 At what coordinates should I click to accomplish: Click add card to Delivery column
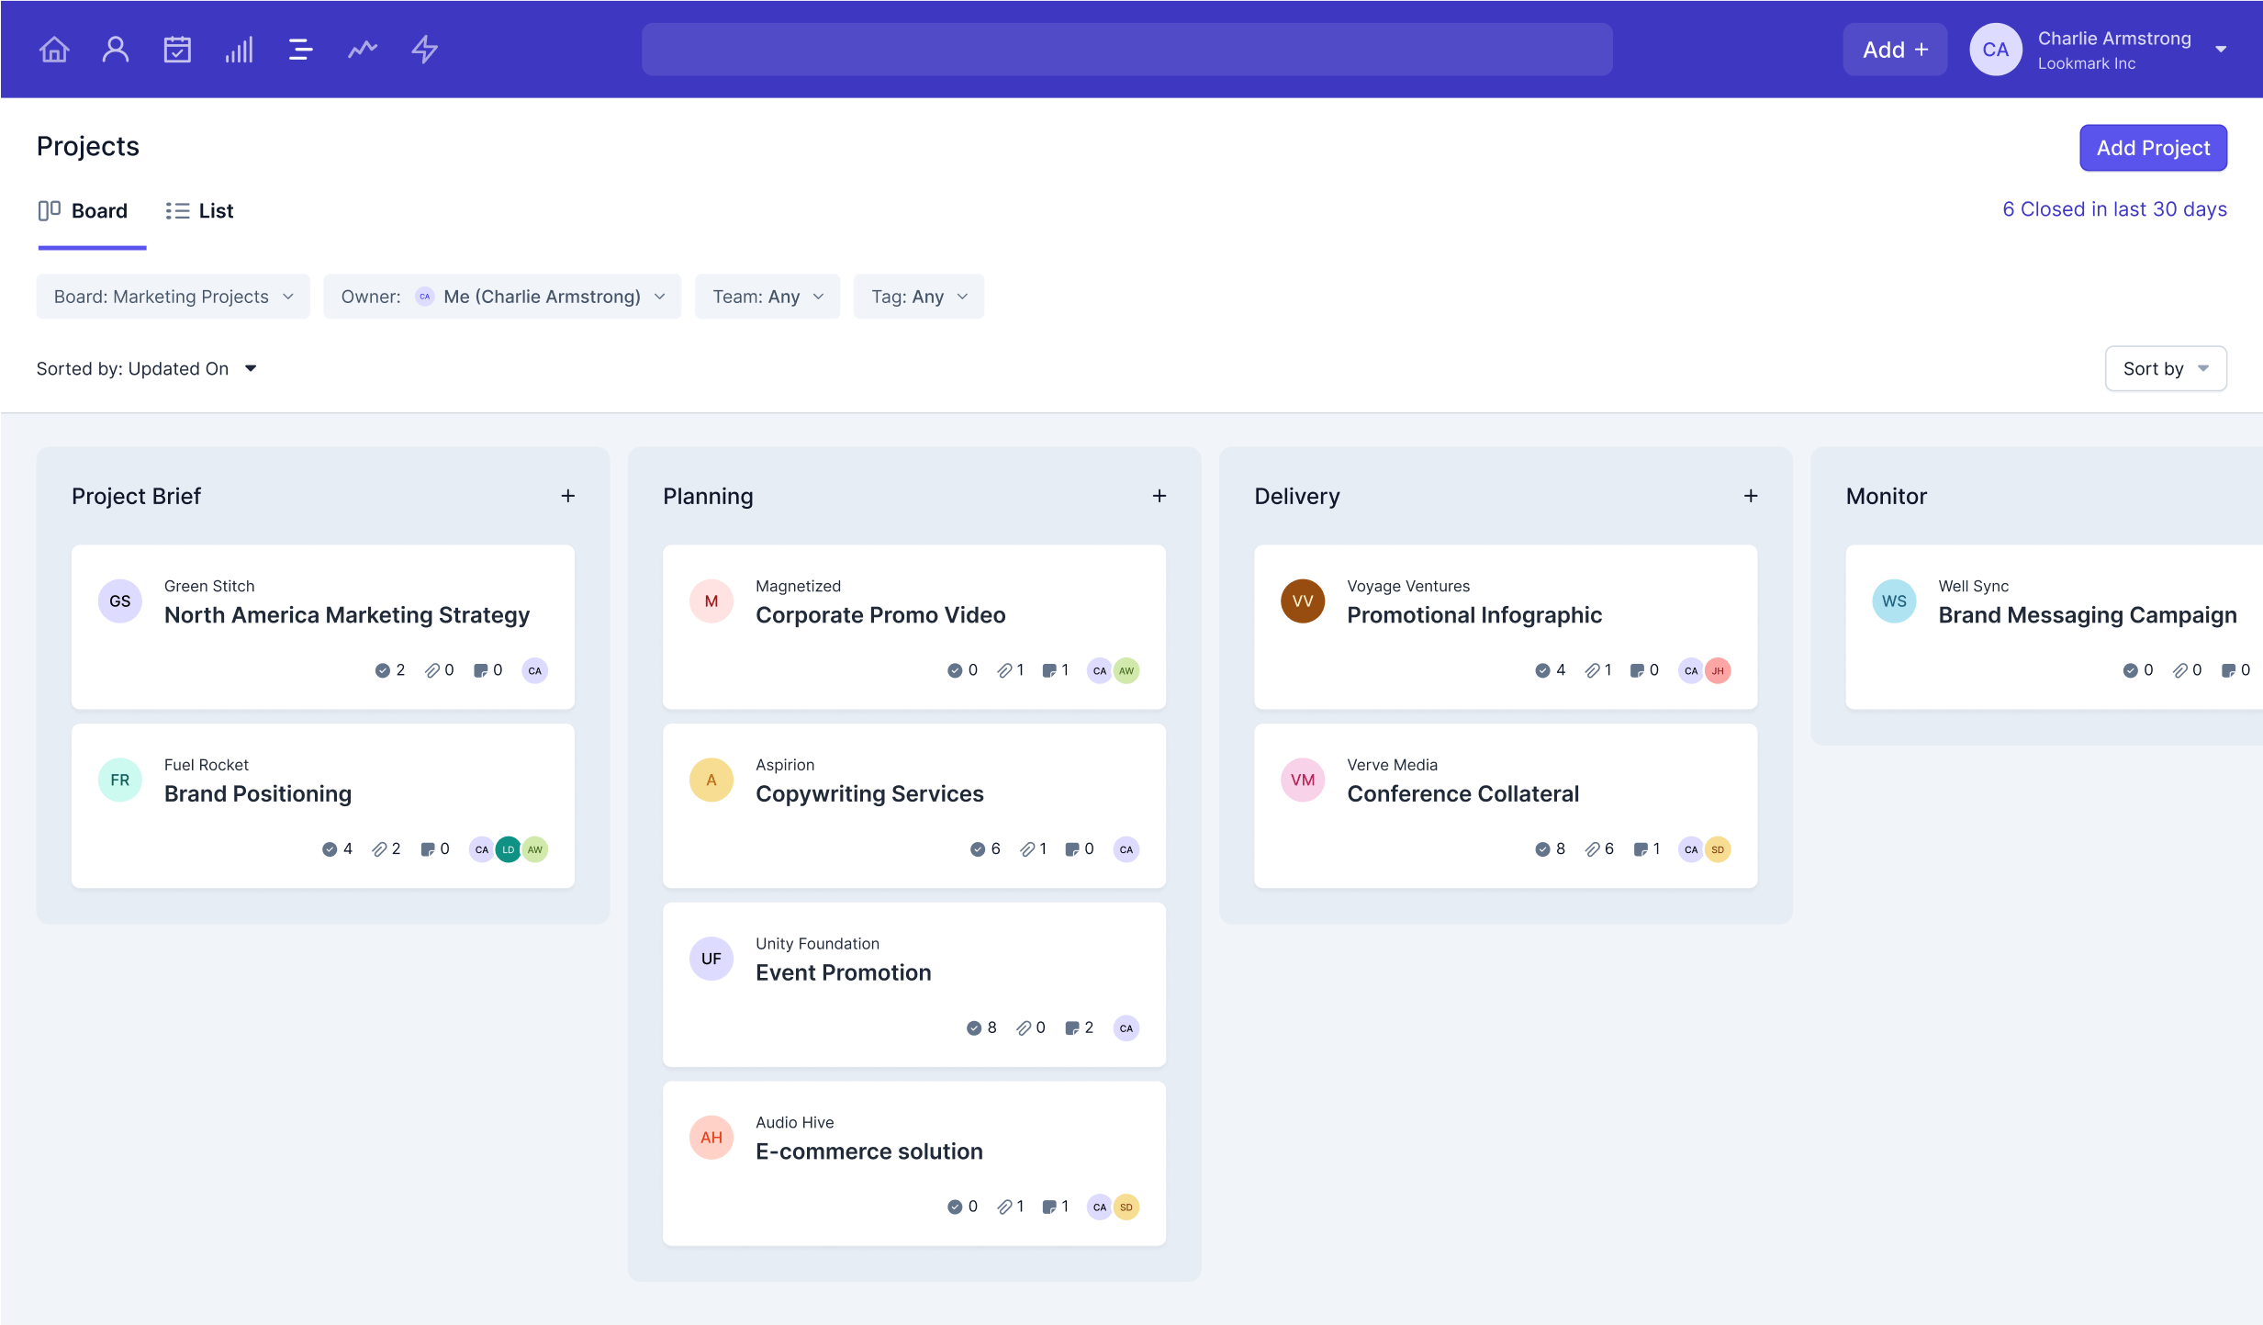1751,495
